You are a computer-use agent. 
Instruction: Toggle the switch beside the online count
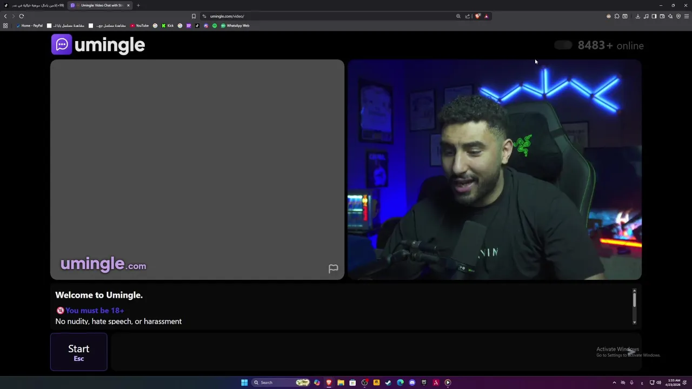pyautogui.click(x=563, y=45)
